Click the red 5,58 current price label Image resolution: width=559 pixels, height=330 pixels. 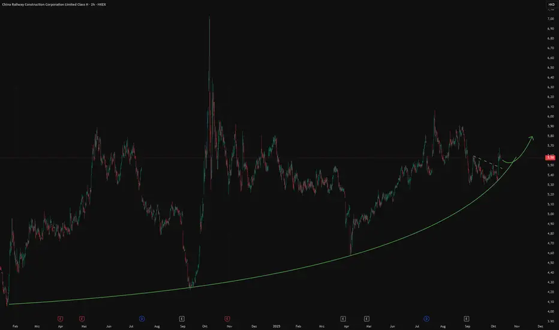(x=551, y=157)
